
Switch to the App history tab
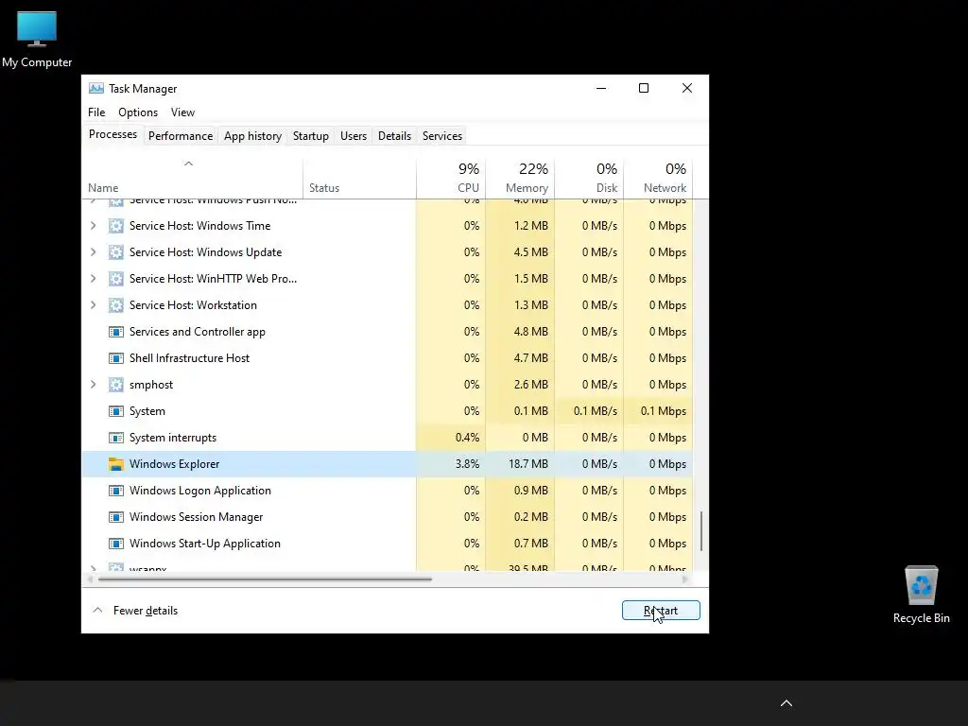[252, 136]
